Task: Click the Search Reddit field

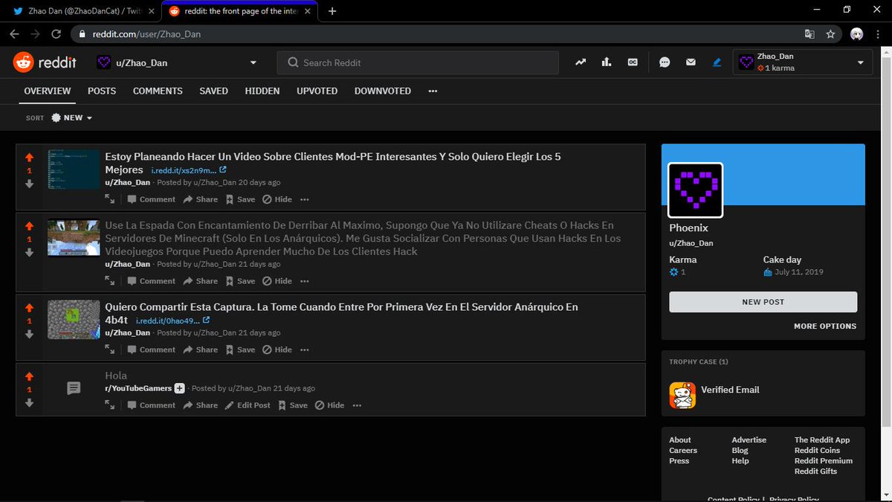Action: click(x=418, y=62)
